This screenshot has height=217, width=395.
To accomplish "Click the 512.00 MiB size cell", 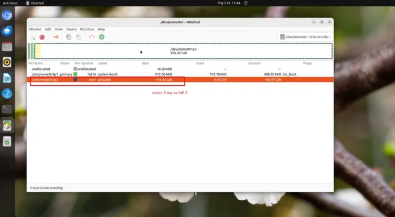I will [164, 74].
